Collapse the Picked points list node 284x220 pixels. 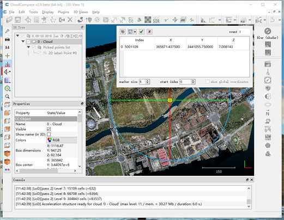pyautogui.click(x=28, y=47)
